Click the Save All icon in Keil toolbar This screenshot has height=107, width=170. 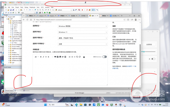point(13,10)
